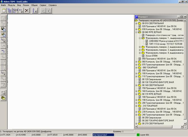Click the save diskette icon in left toolbar

tap(4, 29)
